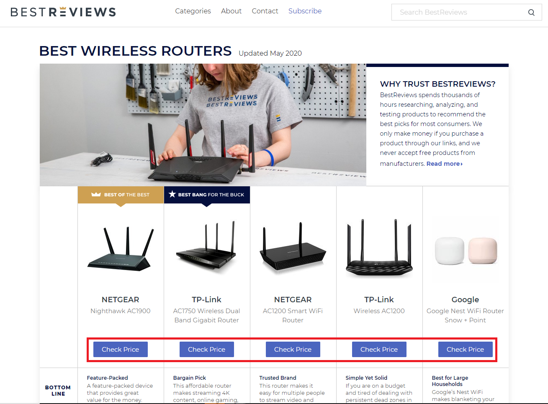Check price for NETGEAR Nighthawk AC1900

pos(121,349)
